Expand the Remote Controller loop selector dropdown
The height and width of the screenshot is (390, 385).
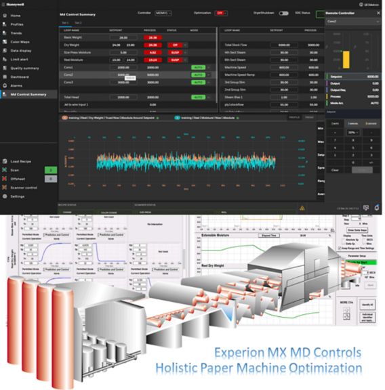pyautogui.click(x=353, y=22)
